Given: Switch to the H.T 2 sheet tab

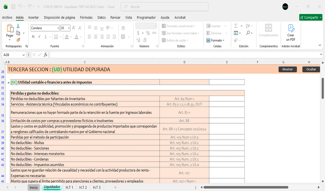Looking at the screenshot, I should click(83, 187).
